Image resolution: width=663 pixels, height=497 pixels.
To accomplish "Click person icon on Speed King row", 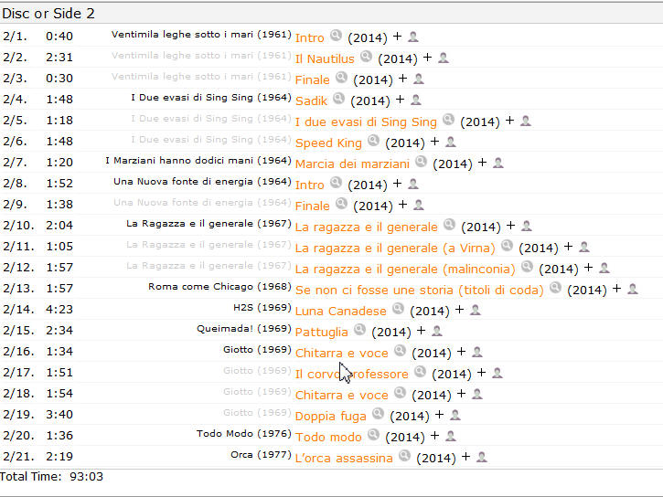I will [451, 142].
